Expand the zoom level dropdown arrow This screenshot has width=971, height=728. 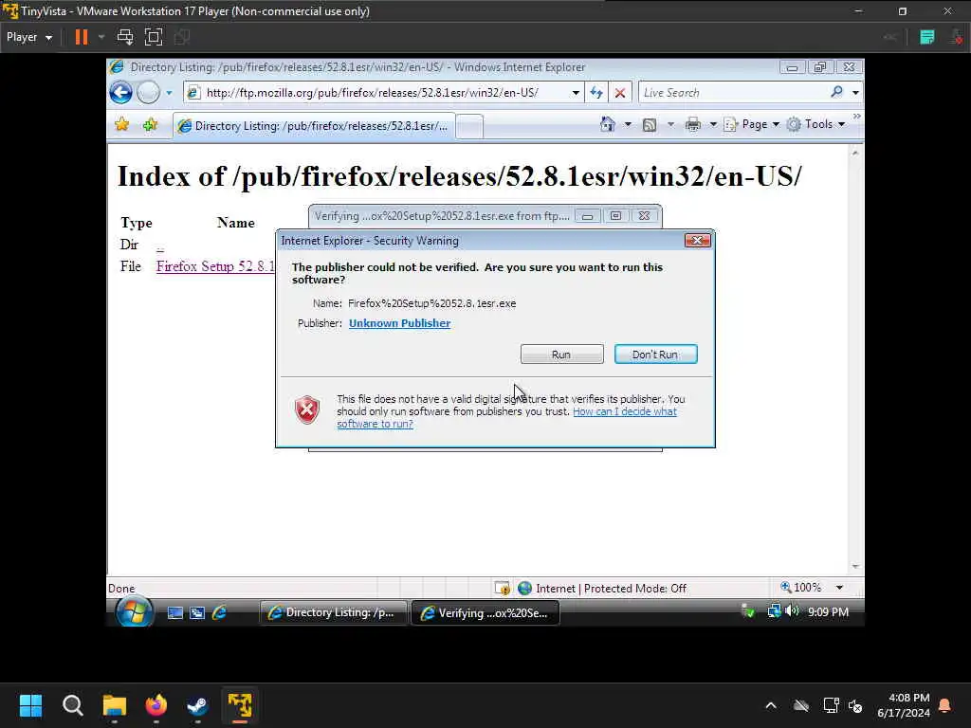(839, 588)
